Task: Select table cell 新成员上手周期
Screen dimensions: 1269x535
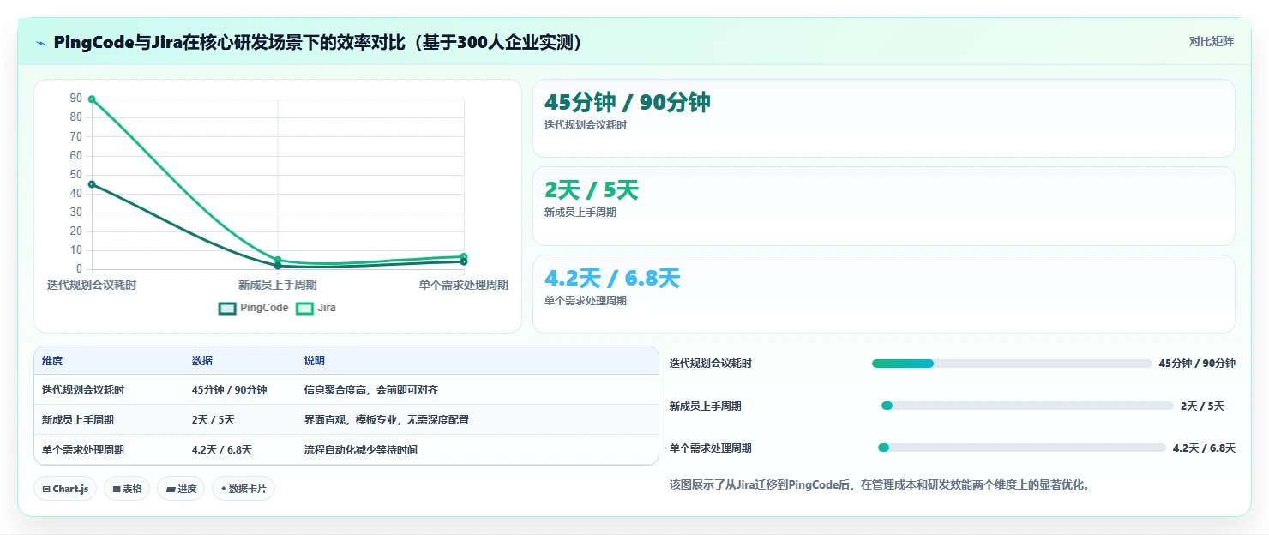Action: click(78, 420)
